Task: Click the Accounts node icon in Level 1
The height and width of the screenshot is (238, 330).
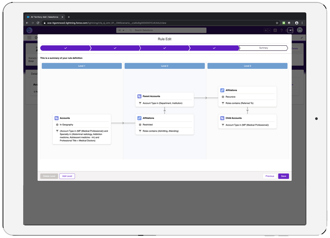Action: 57,118
